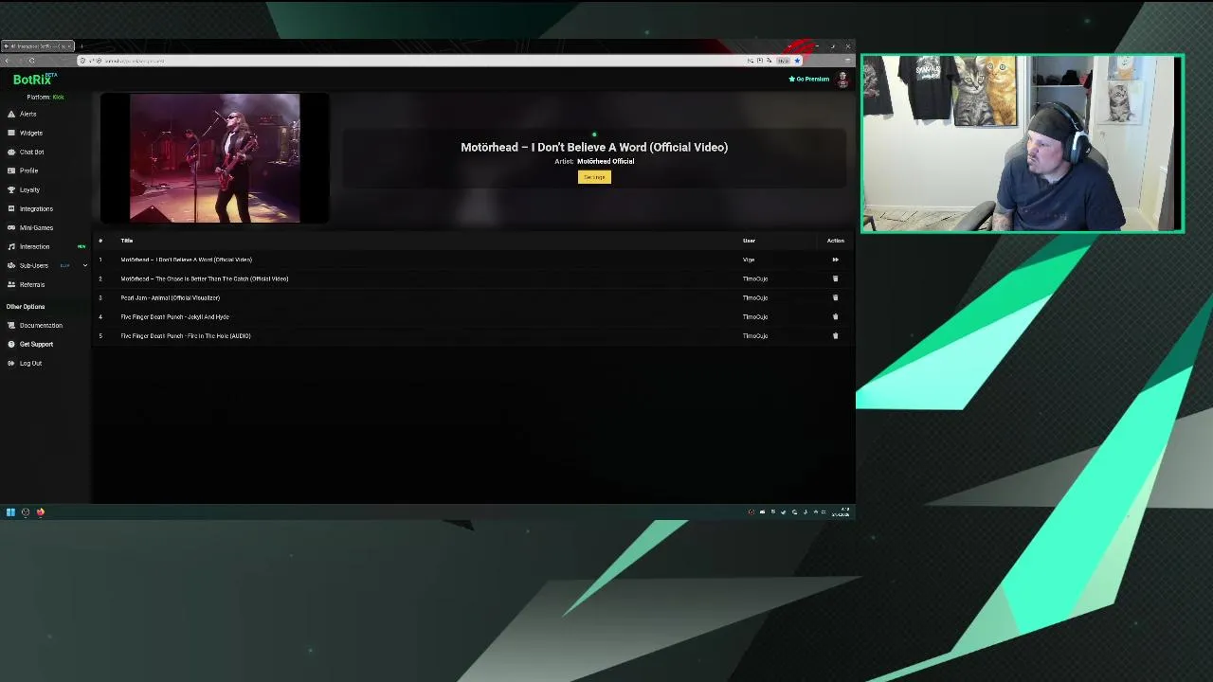
Task: Click the Action column header
Action: 835,241
